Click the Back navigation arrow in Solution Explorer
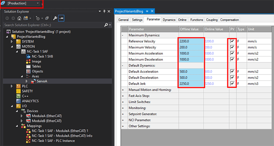Screen dimensions: 274x146 point(7,18)
